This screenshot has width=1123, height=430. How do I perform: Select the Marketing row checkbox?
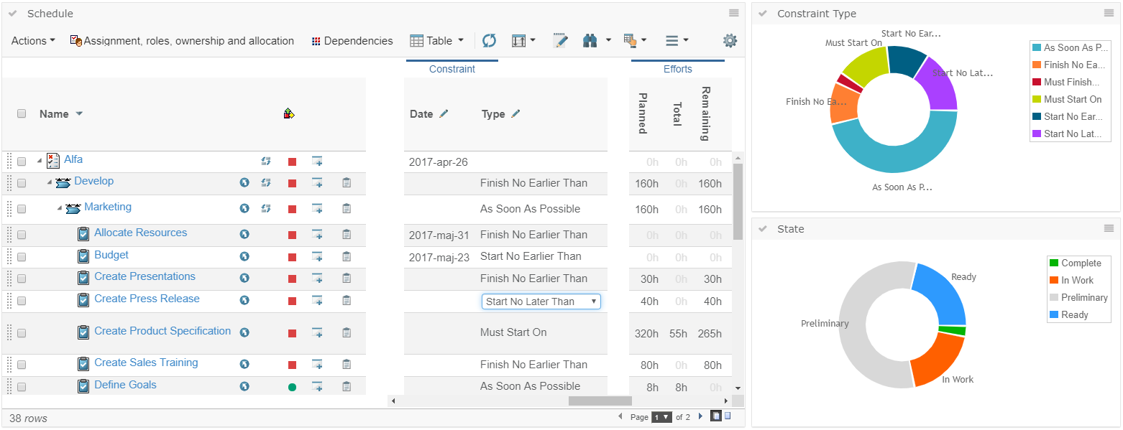pos(22,209)
